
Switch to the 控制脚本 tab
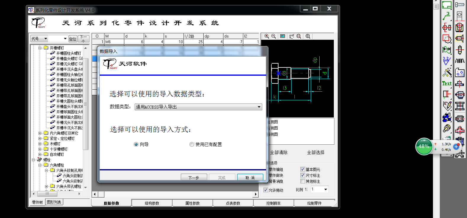[273, 203]
